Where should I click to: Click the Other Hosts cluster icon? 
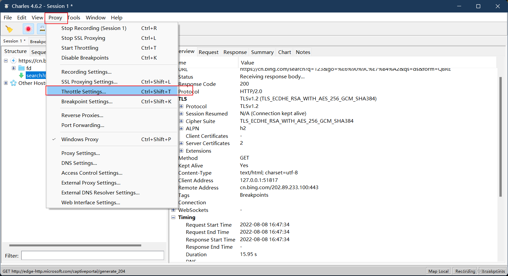pos(14,83)
